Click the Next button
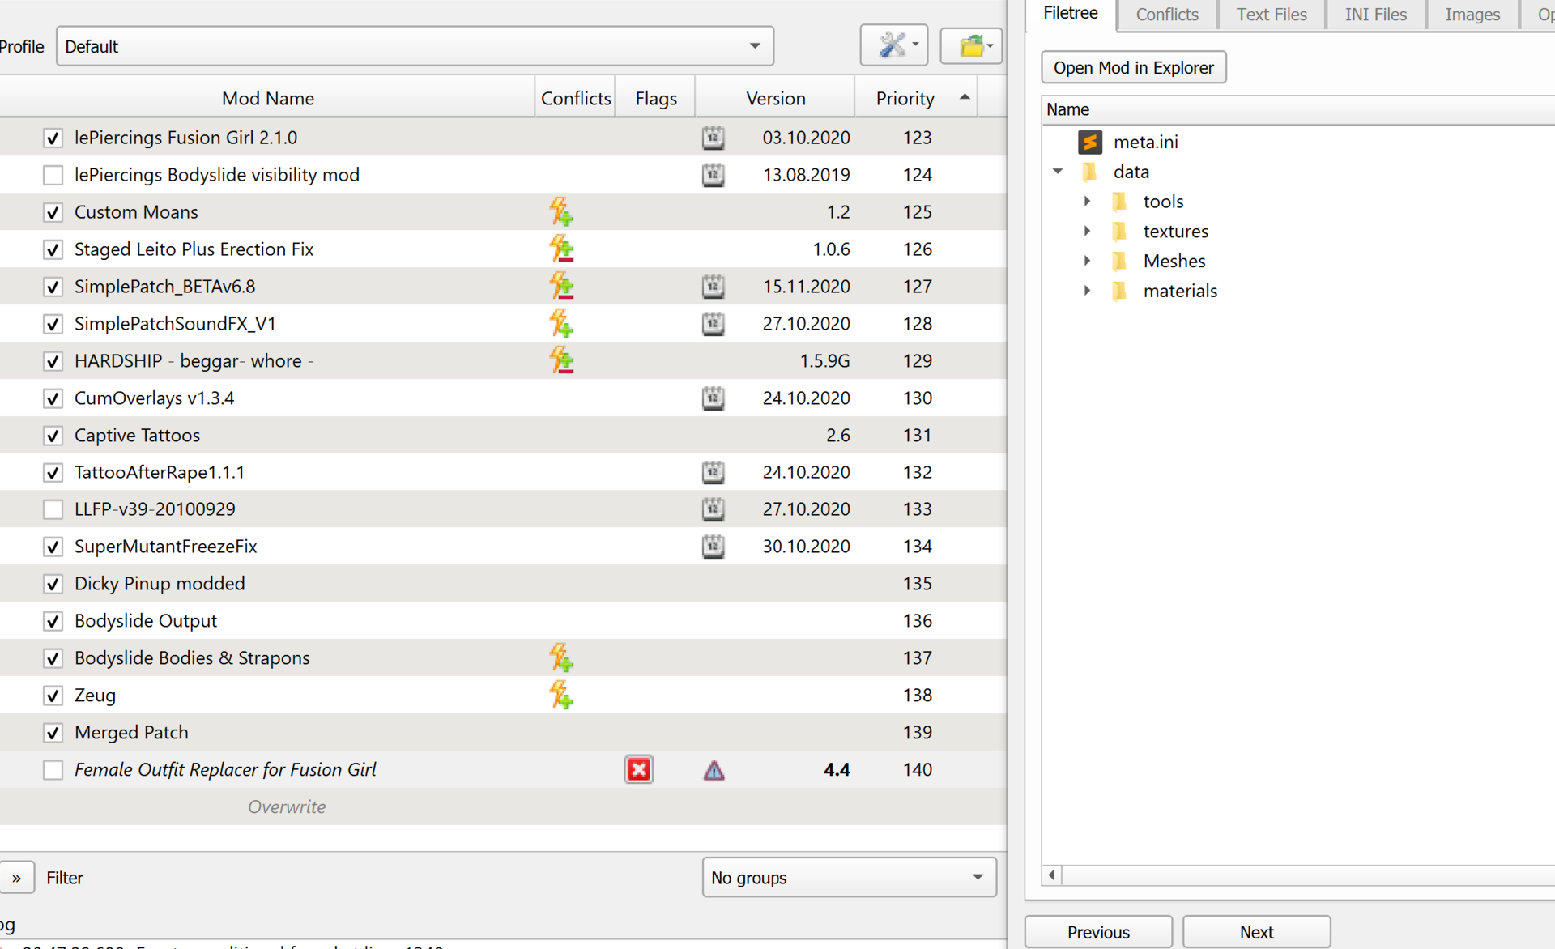 pyautogui.click(x=1256, y=932)
